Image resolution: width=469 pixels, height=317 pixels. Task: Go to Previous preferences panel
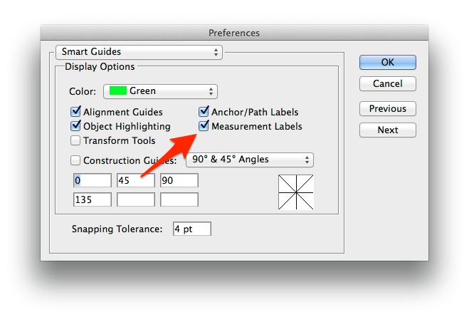pyautogui.click(x=388, y=109)
